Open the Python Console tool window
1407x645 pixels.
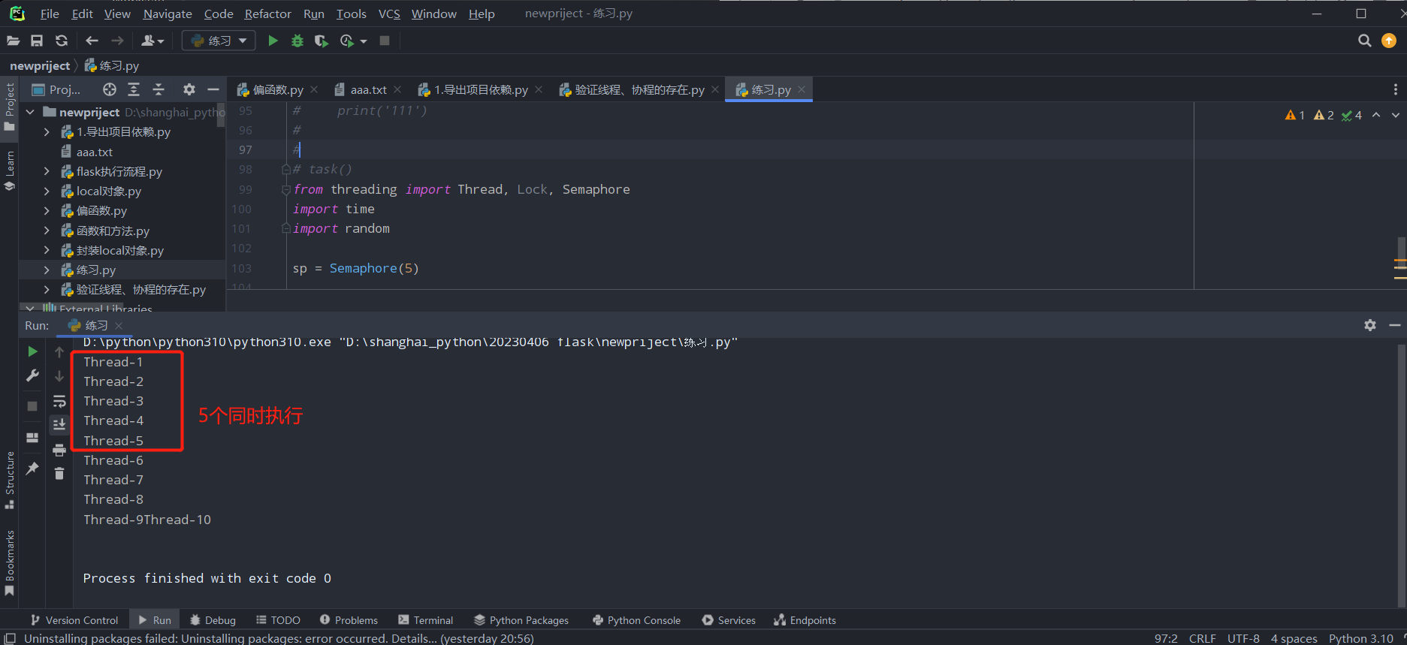click(x=636, y=620)
